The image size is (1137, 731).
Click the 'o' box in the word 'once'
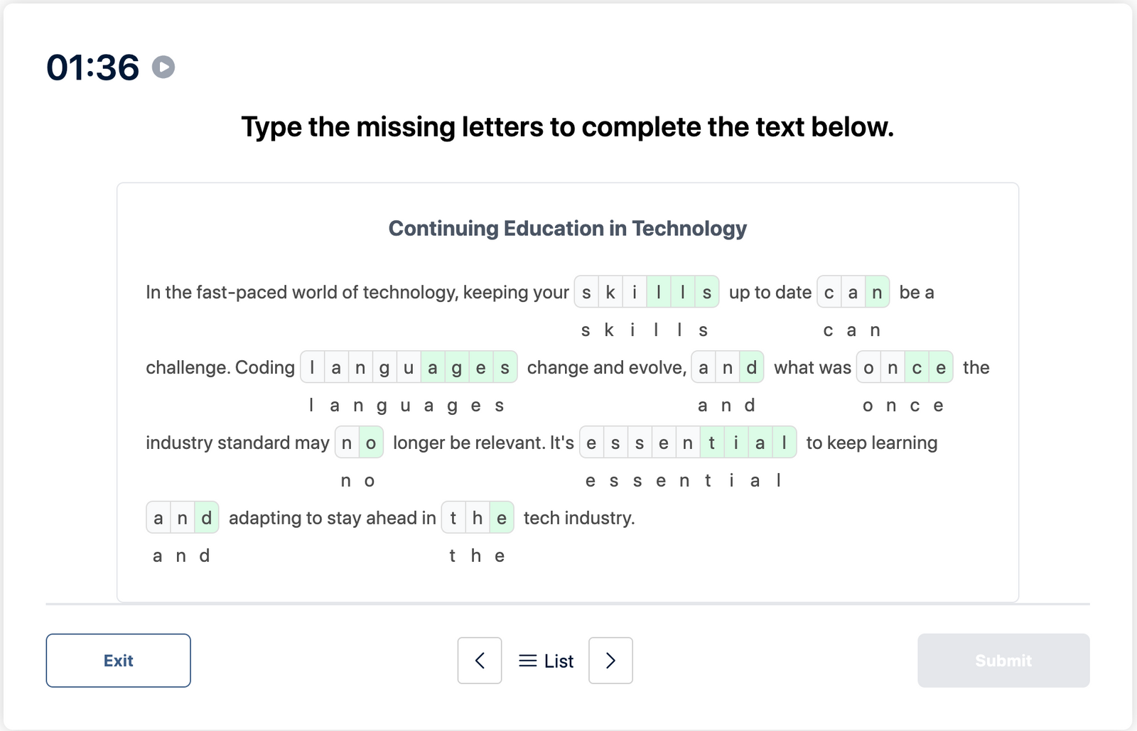(868, 367)
